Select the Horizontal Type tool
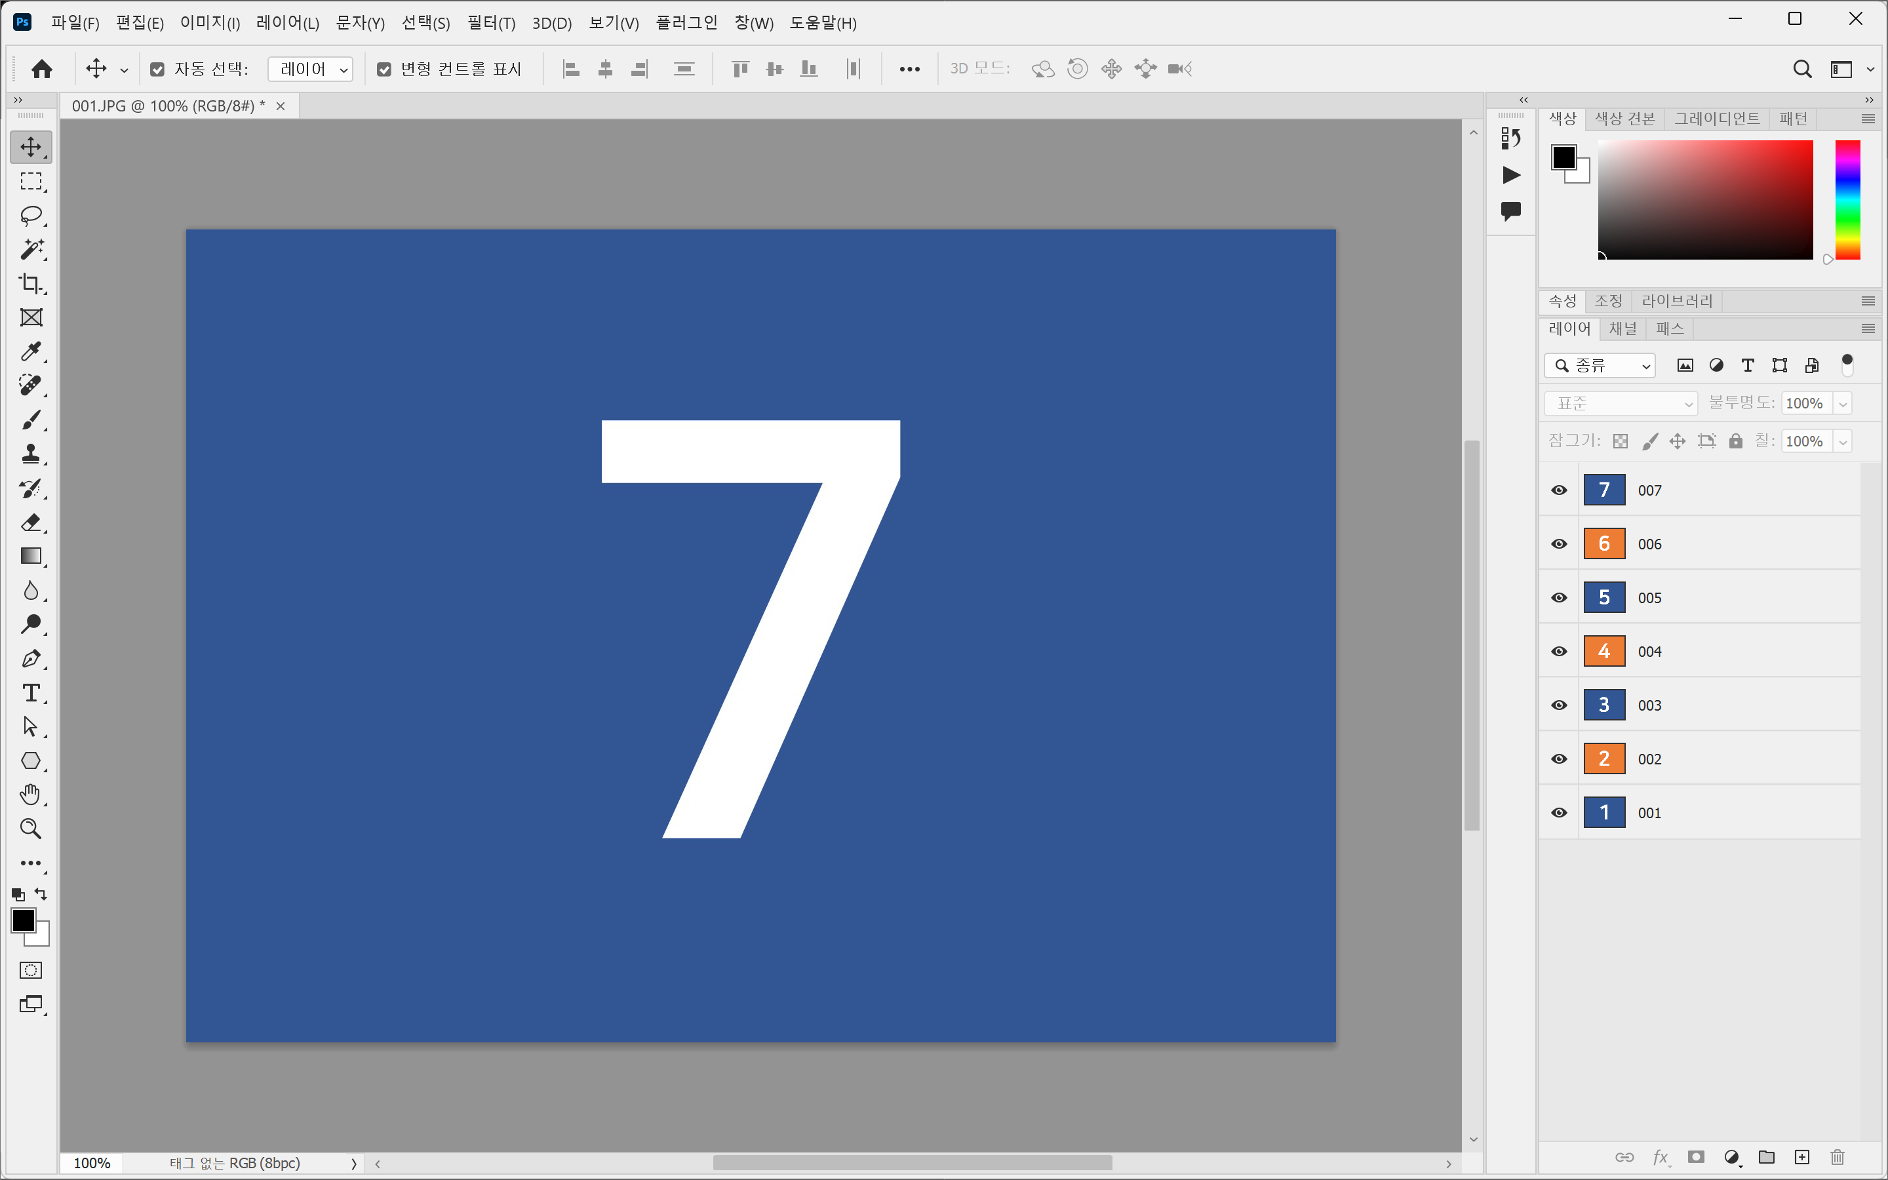The height and width of the screenshot is (1180, 1888). point(30,692)
